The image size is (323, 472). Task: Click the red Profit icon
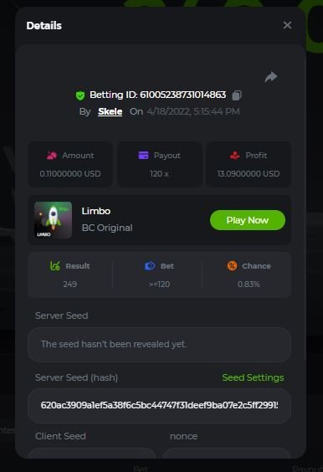[235, 156]
